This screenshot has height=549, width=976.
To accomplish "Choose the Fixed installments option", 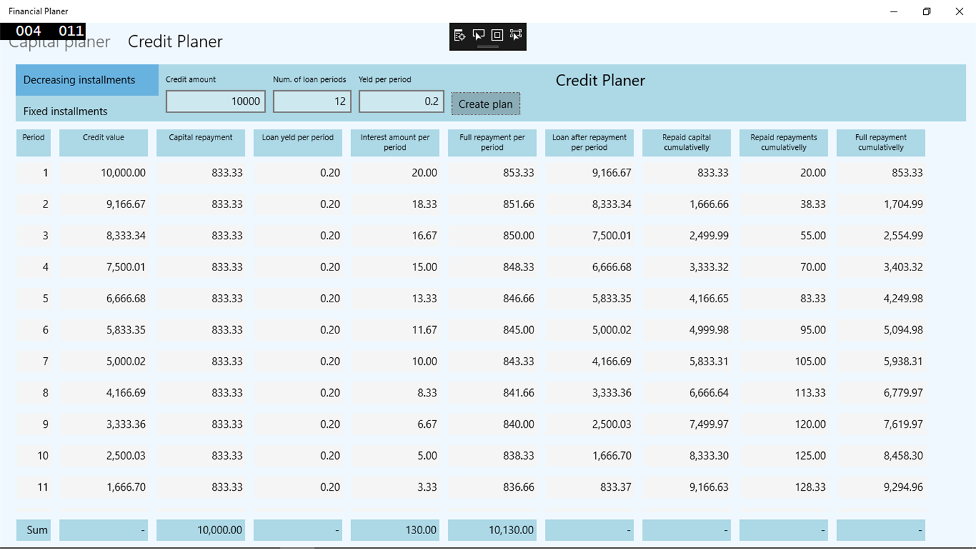I will (x=87, y=110).
